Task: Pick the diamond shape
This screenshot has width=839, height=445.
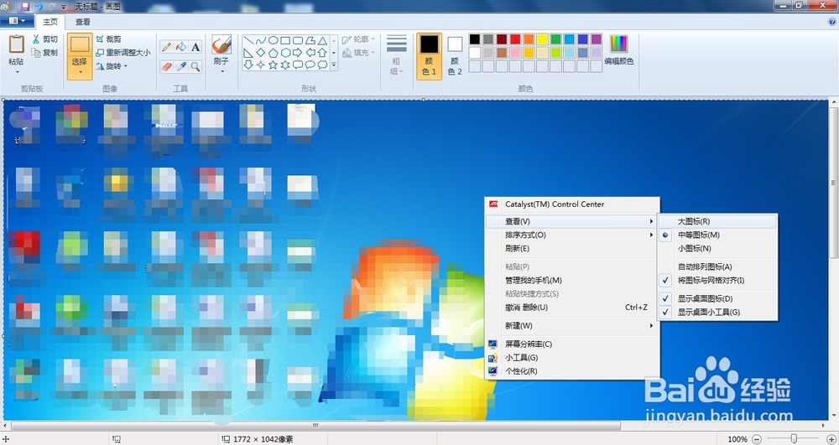Action: click(261, 53)
